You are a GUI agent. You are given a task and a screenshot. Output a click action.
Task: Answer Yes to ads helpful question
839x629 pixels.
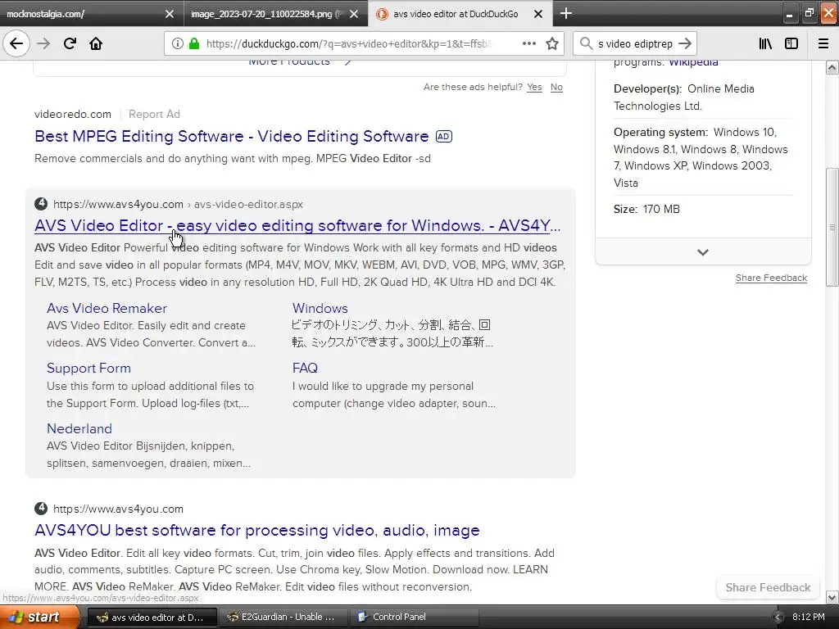534,87
